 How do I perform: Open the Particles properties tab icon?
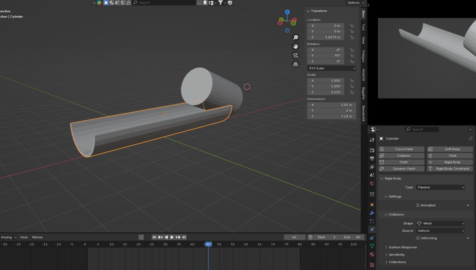pos(372,221)
